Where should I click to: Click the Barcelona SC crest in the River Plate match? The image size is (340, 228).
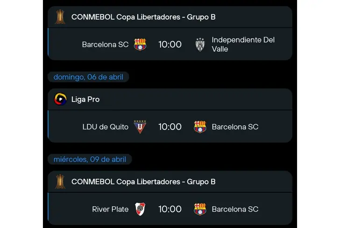coord(200,209)
